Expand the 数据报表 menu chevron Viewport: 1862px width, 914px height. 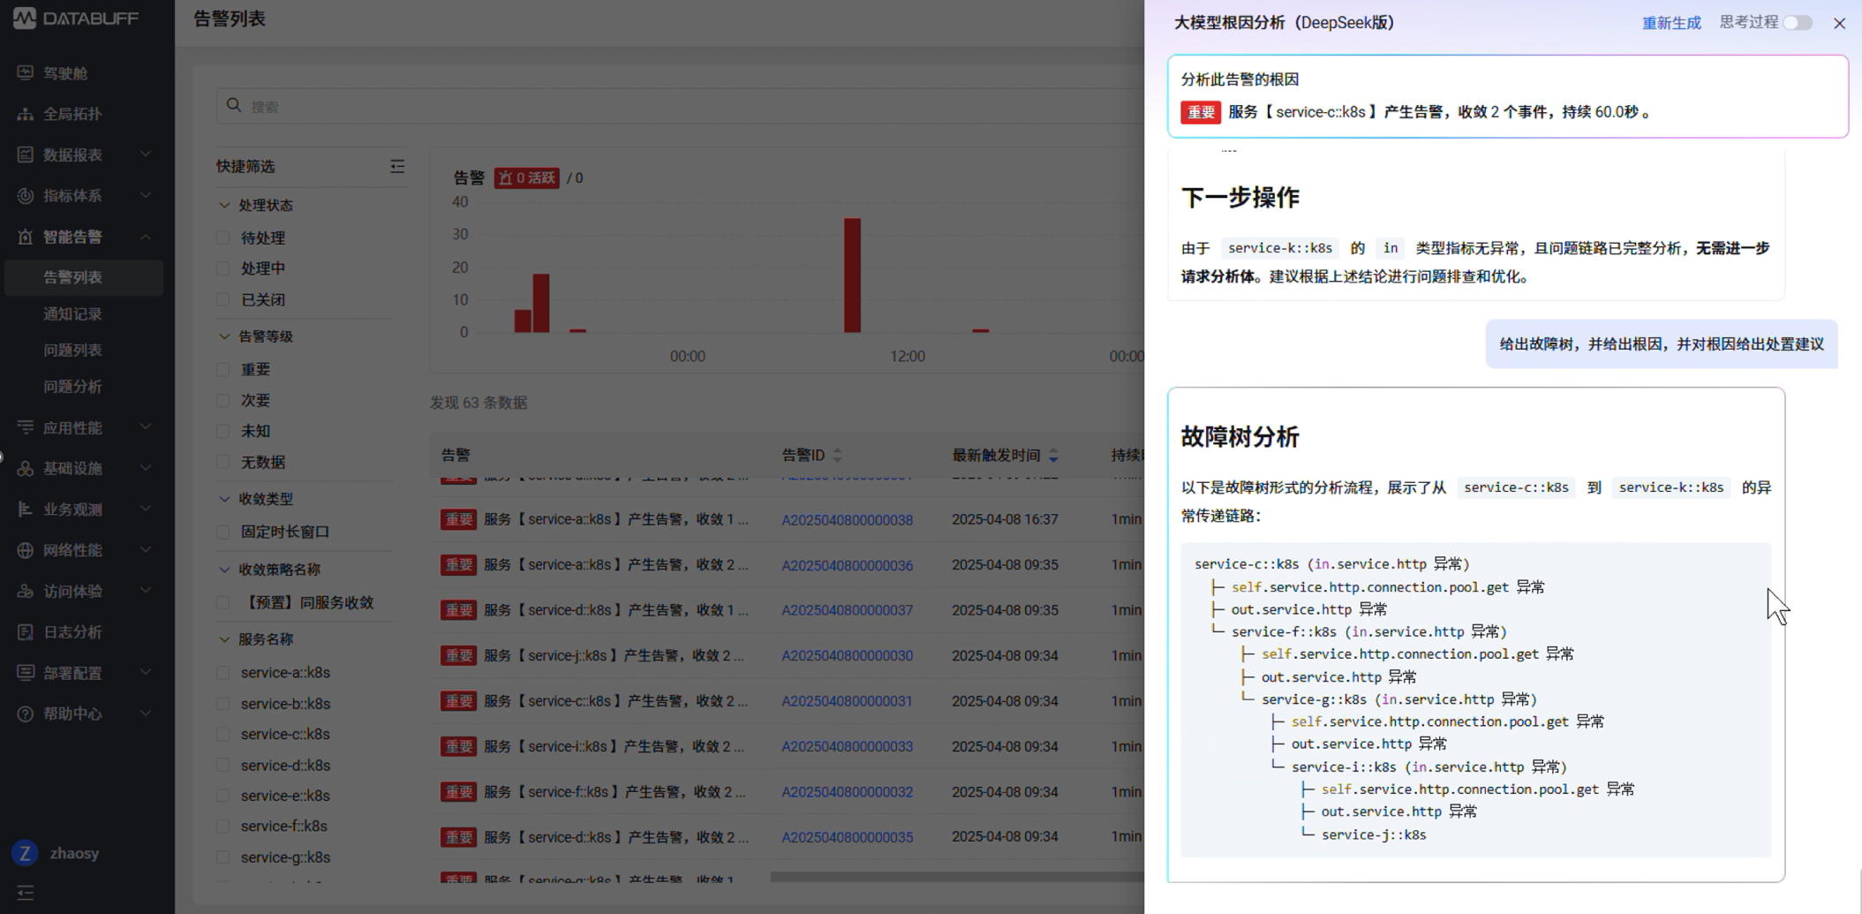click(146, 155)
